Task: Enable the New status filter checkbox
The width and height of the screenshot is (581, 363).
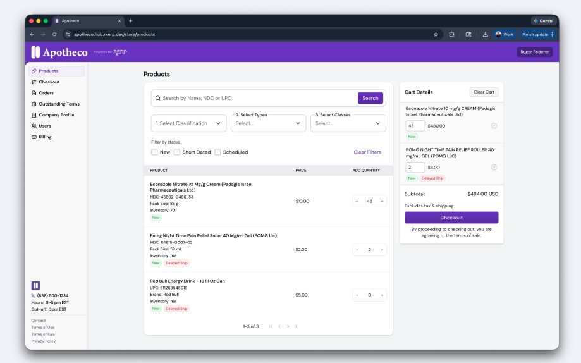Action: [155, 152]
